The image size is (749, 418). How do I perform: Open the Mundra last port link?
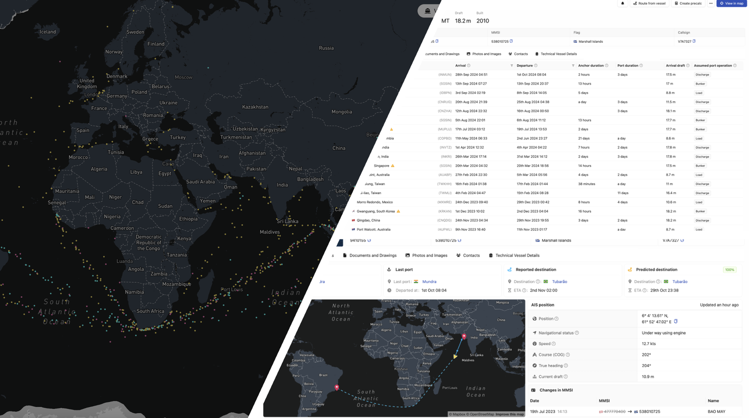(429, 282)
